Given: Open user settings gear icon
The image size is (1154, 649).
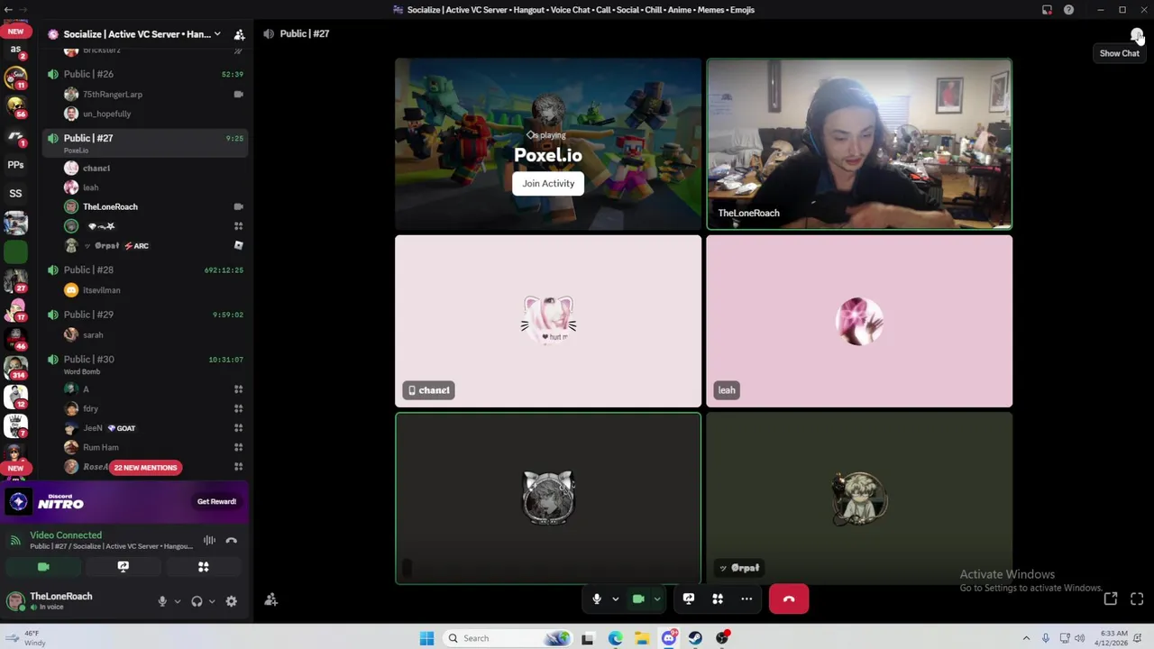Looking at the screenshot, I should click(231, 601).
